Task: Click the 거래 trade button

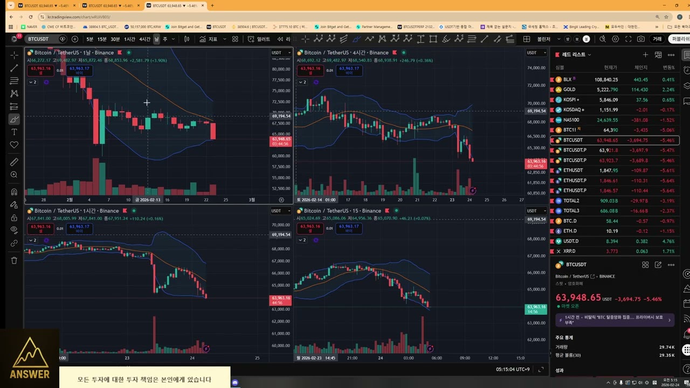Action: click(x=657, y=39)
